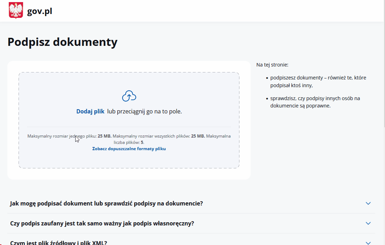385x245 pixels.
Task: Click the "Podpisz dokumenty" page heading
Action: [62, 42]
